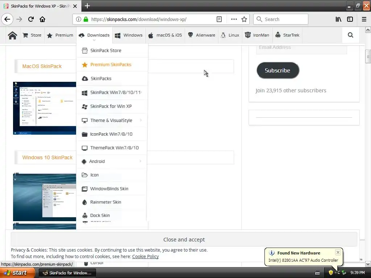This screenshot has width=371, height=278.
Task: Click the 9:39 PM taskbar clock
Action: [x=358, y=273]
